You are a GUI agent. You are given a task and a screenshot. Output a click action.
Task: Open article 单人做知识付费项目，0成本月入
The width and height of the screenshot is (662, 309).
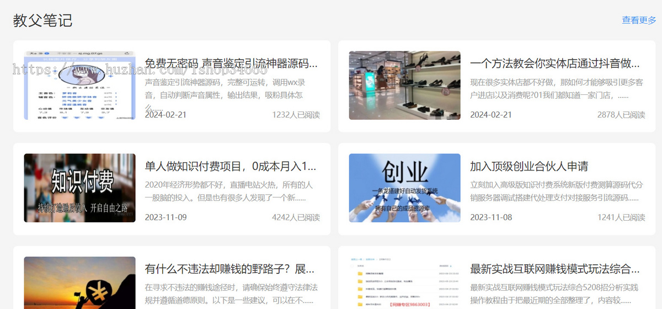(x=231, y=166)
